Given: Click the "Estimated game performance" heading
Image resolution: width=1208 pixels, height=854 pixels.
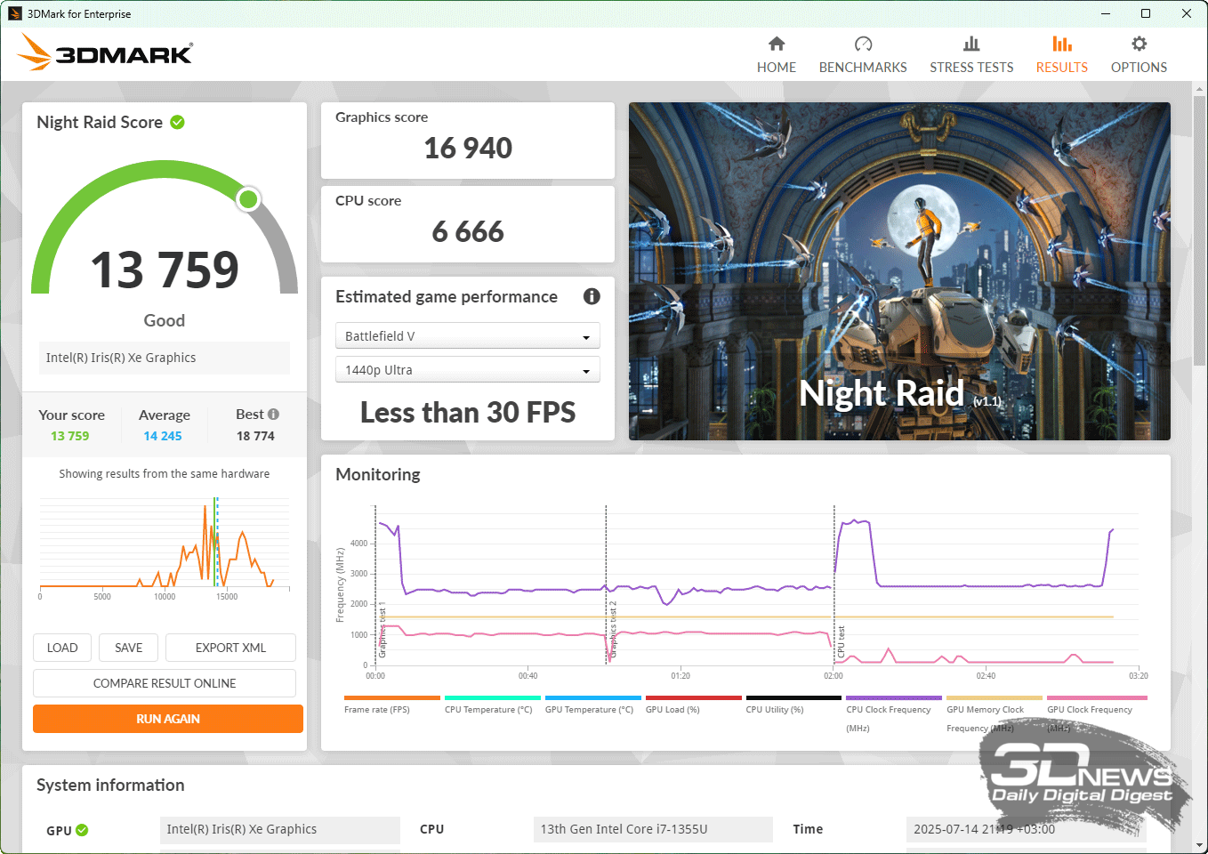Looking at the screenshot, I should point(447,296).
